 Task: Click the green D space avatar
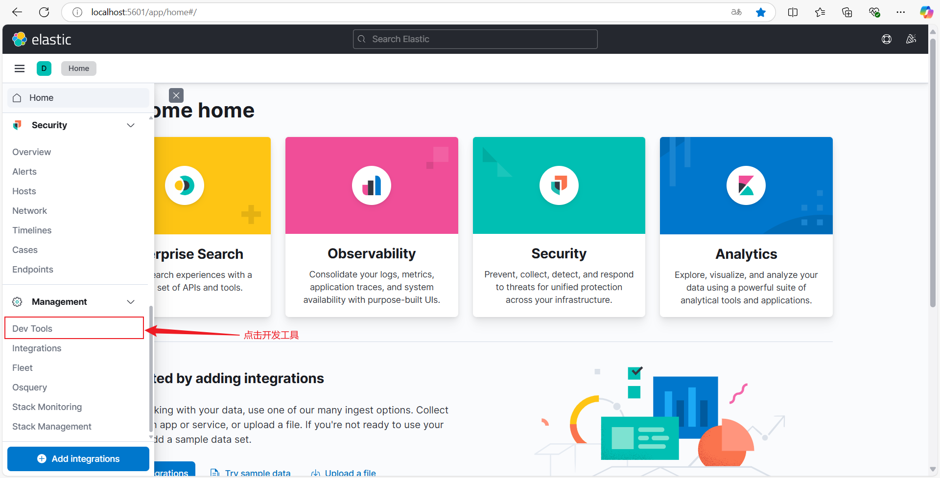click(x=44, y=68)
